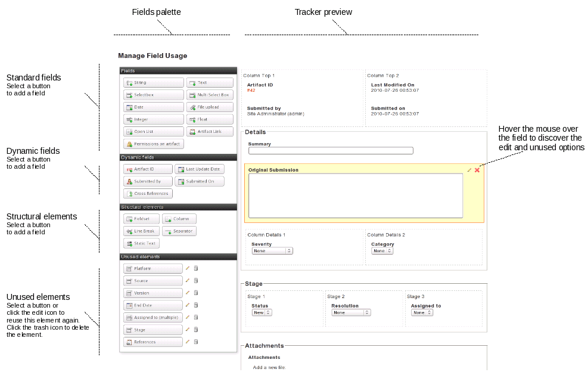This screenshot has width=588, height=375.
Task: Click the trash icon next to Stage
Action: [x=195, y=329]
